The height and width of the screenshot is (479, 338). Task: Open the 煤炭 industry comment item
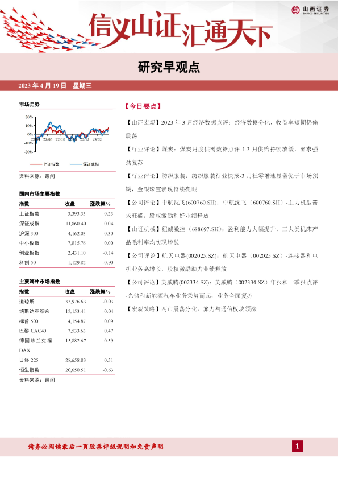[x=222, y=156]
